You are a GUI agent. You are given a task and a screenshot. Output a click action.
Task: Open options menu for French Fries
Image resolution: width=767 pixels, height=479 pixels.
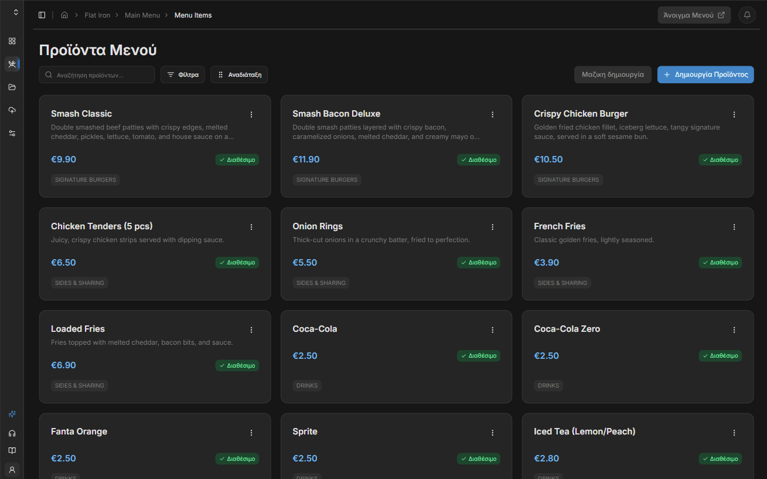click(734, 227)
